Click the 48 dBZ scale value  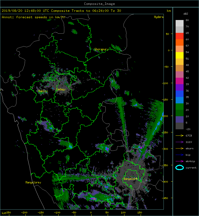187,65
